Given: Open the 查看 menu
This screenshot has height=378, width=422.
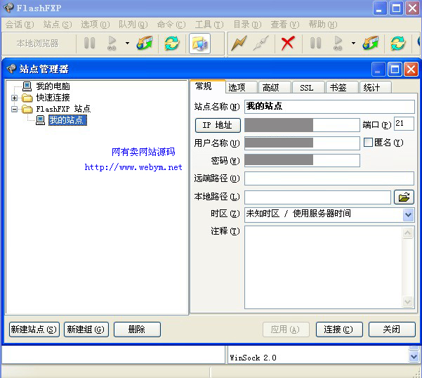Looking at the screenshot, I should (285, 25).
